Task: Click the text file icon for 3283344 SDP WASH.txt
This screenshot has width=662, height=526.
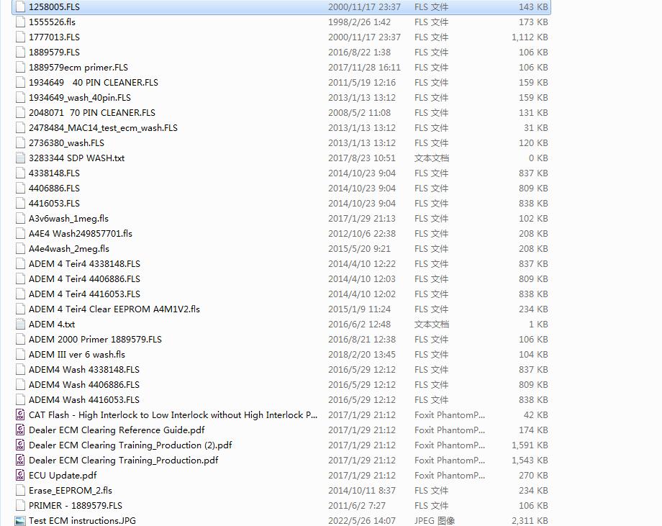Action: [20, 158]
